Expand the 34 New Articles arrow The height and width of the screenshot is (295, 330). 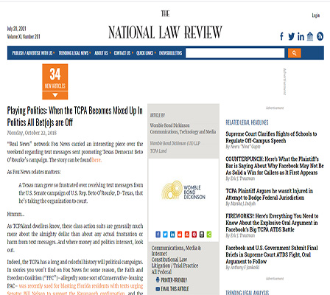[55, 95]
